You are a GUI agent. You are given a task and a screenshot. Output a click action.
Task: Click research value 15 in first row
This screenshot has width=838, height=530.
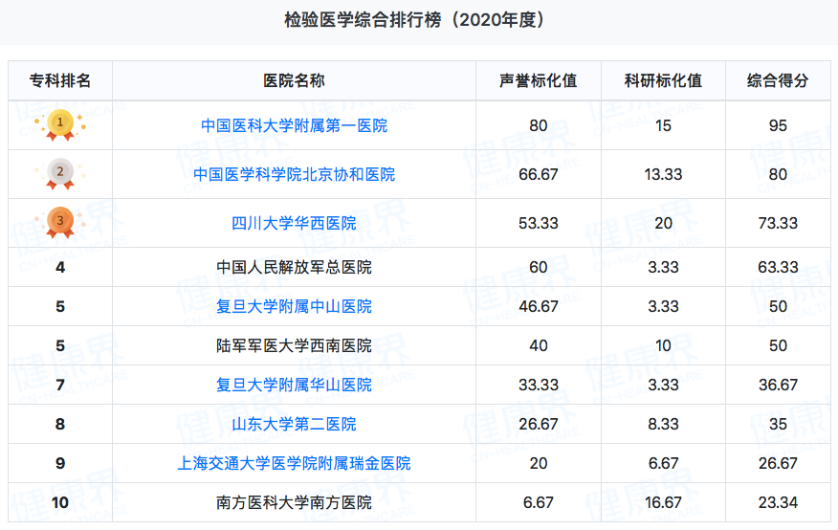[663, 125]
